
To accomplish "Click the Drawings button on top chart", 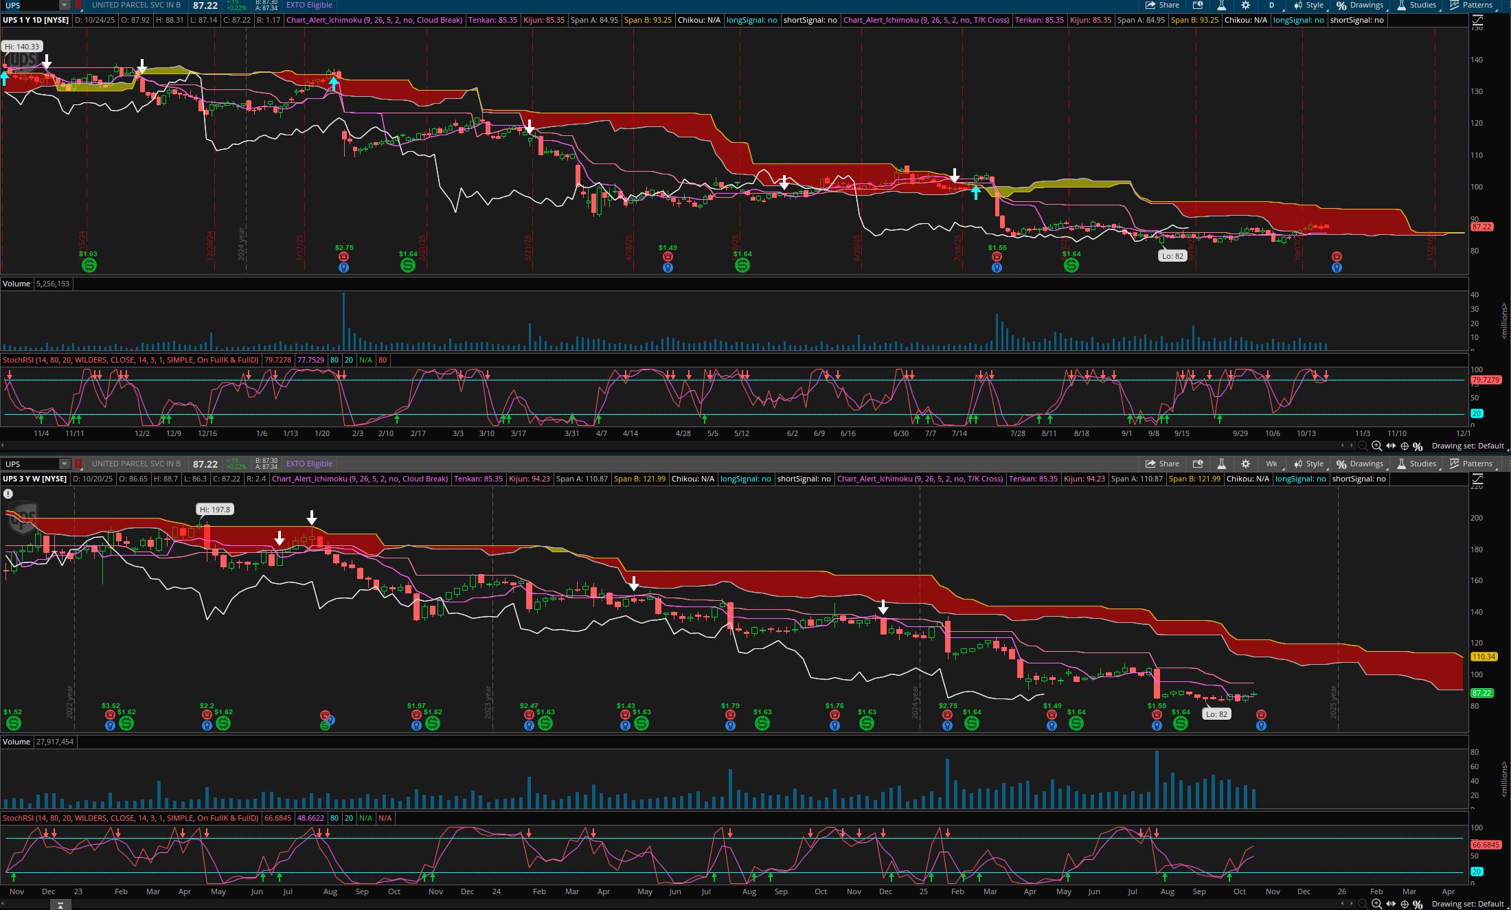I will tap(1360, 5).
